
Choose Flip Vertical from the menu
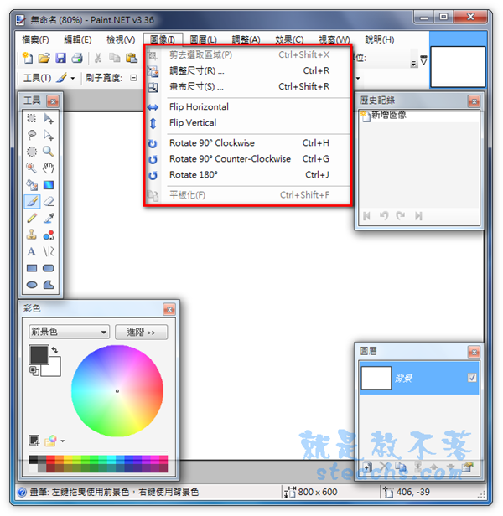247,123
